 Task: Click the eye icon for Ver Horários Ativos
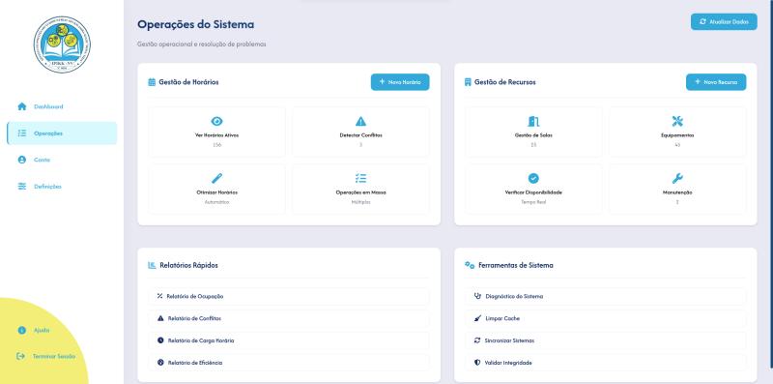pos(216,122)
